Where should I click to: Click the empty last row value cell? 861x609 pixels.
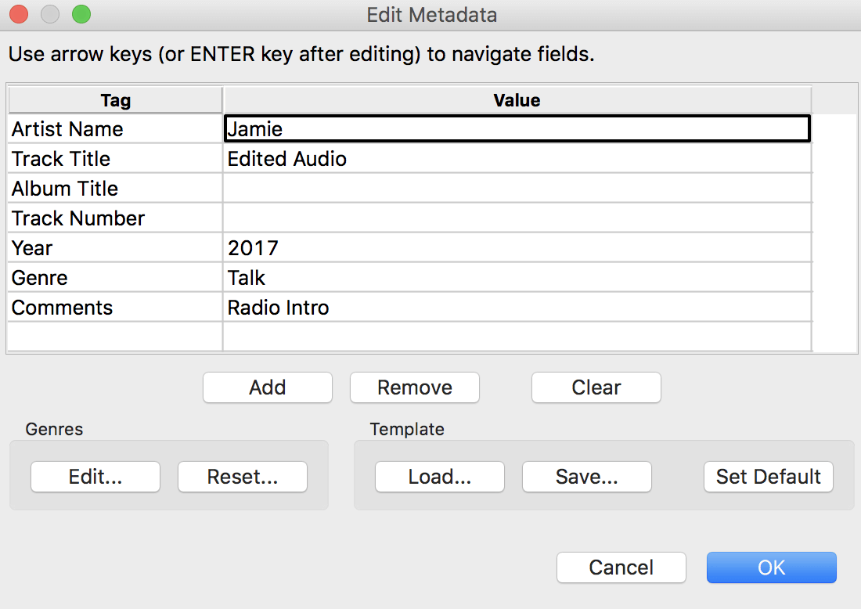[517, 337]
